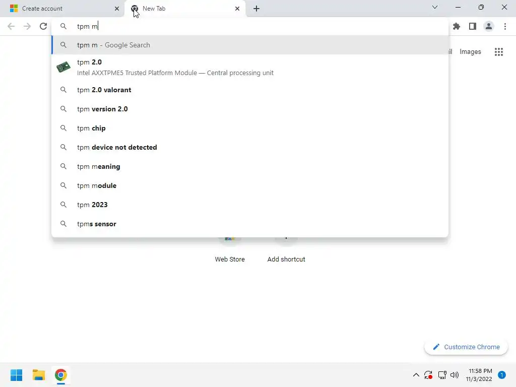Open the Google apps grid
This screenshot has width=516, height=387.
click(498, 52)
